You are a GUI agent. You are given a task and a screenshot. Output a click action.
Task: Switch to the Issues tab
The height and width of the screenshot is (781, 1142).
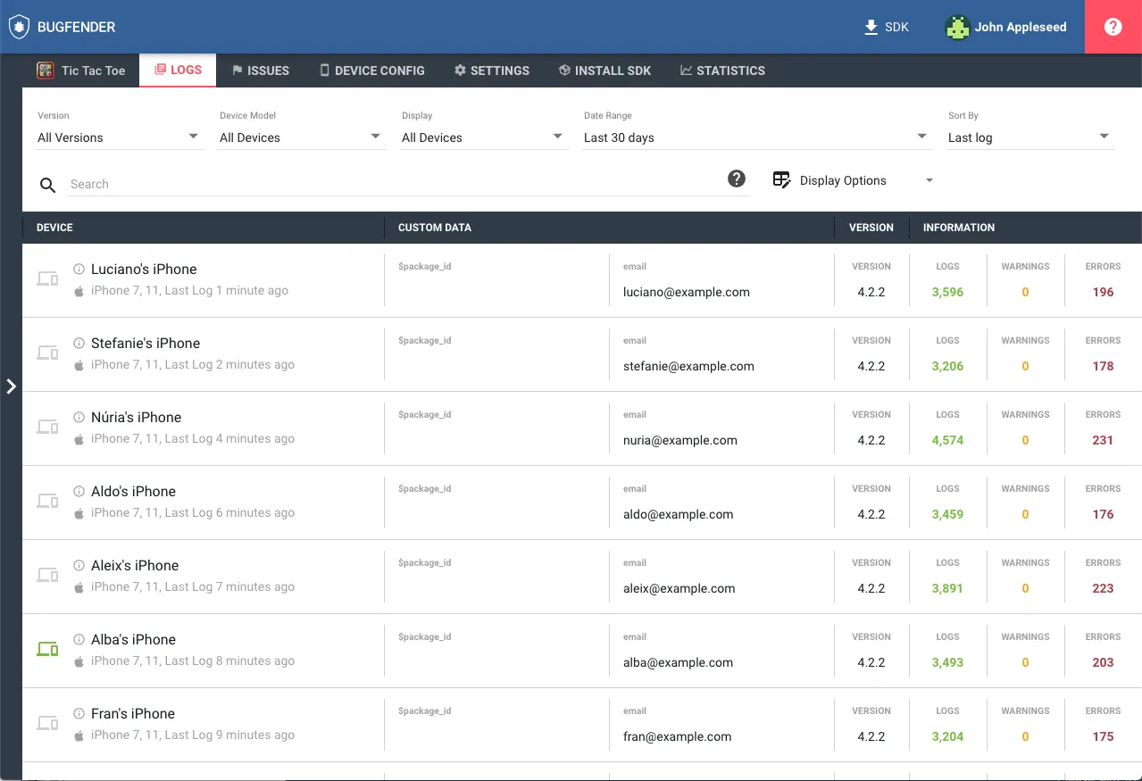[x=261, y=70]
